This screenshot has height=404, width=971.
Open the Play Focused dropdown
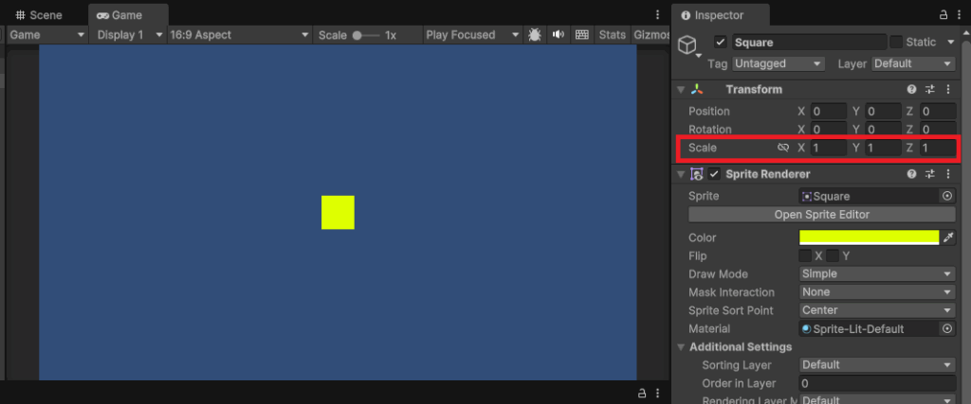[472, 35]
